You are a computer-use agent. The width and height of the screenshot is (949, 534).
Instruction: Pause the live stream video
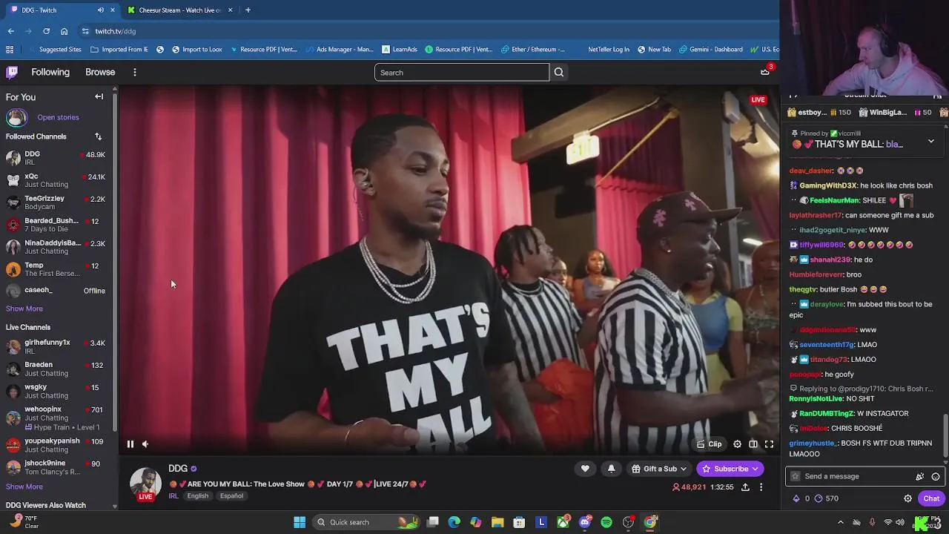(x=130, y=444)
